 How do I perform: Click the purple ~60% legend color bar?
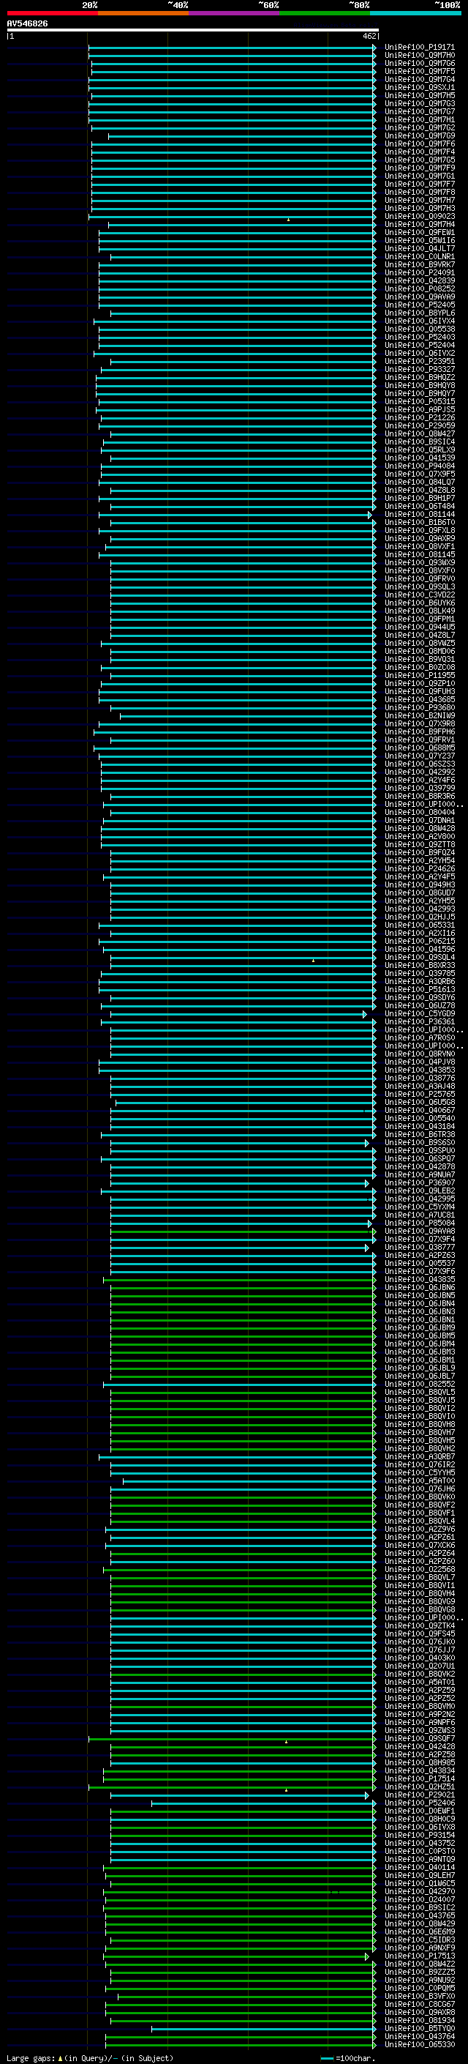tap(235, 13)
